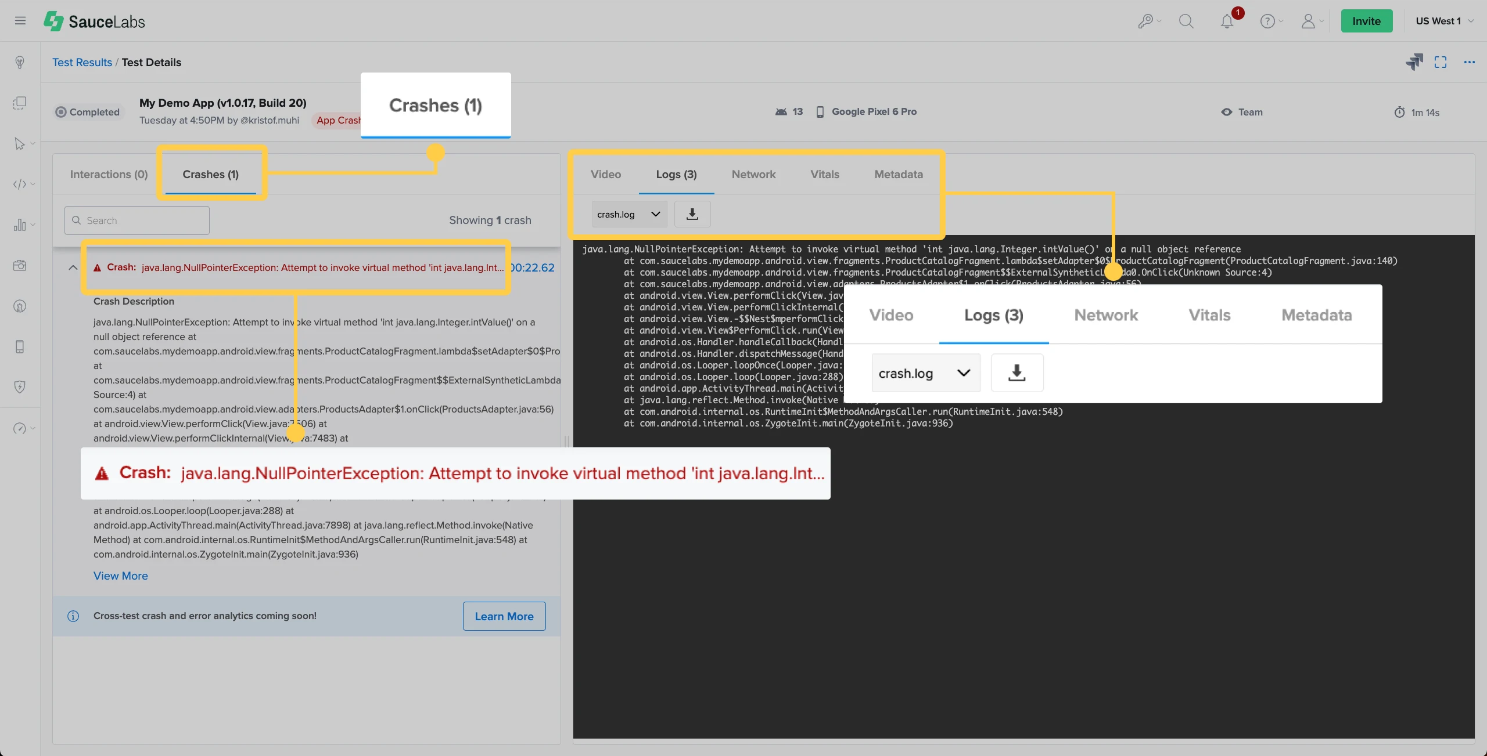Open the user account icon menu

(1310, 20)
